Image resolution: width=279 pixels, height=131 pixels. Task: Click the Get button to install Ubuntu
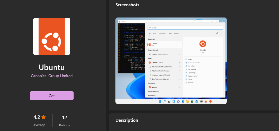pyautogui.click(x=52, y=96)
